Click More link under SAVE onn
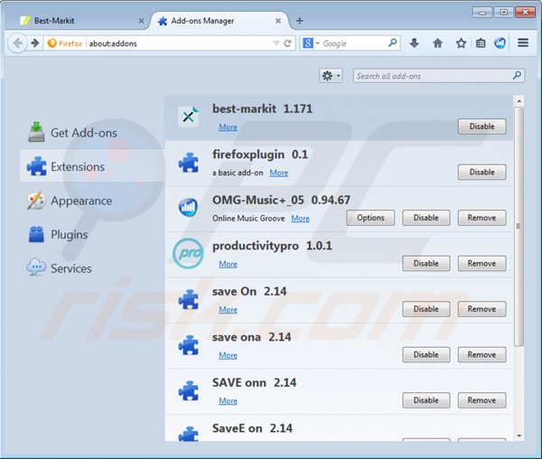This screenshot has height=459, width=542. [x=229, y=401]
